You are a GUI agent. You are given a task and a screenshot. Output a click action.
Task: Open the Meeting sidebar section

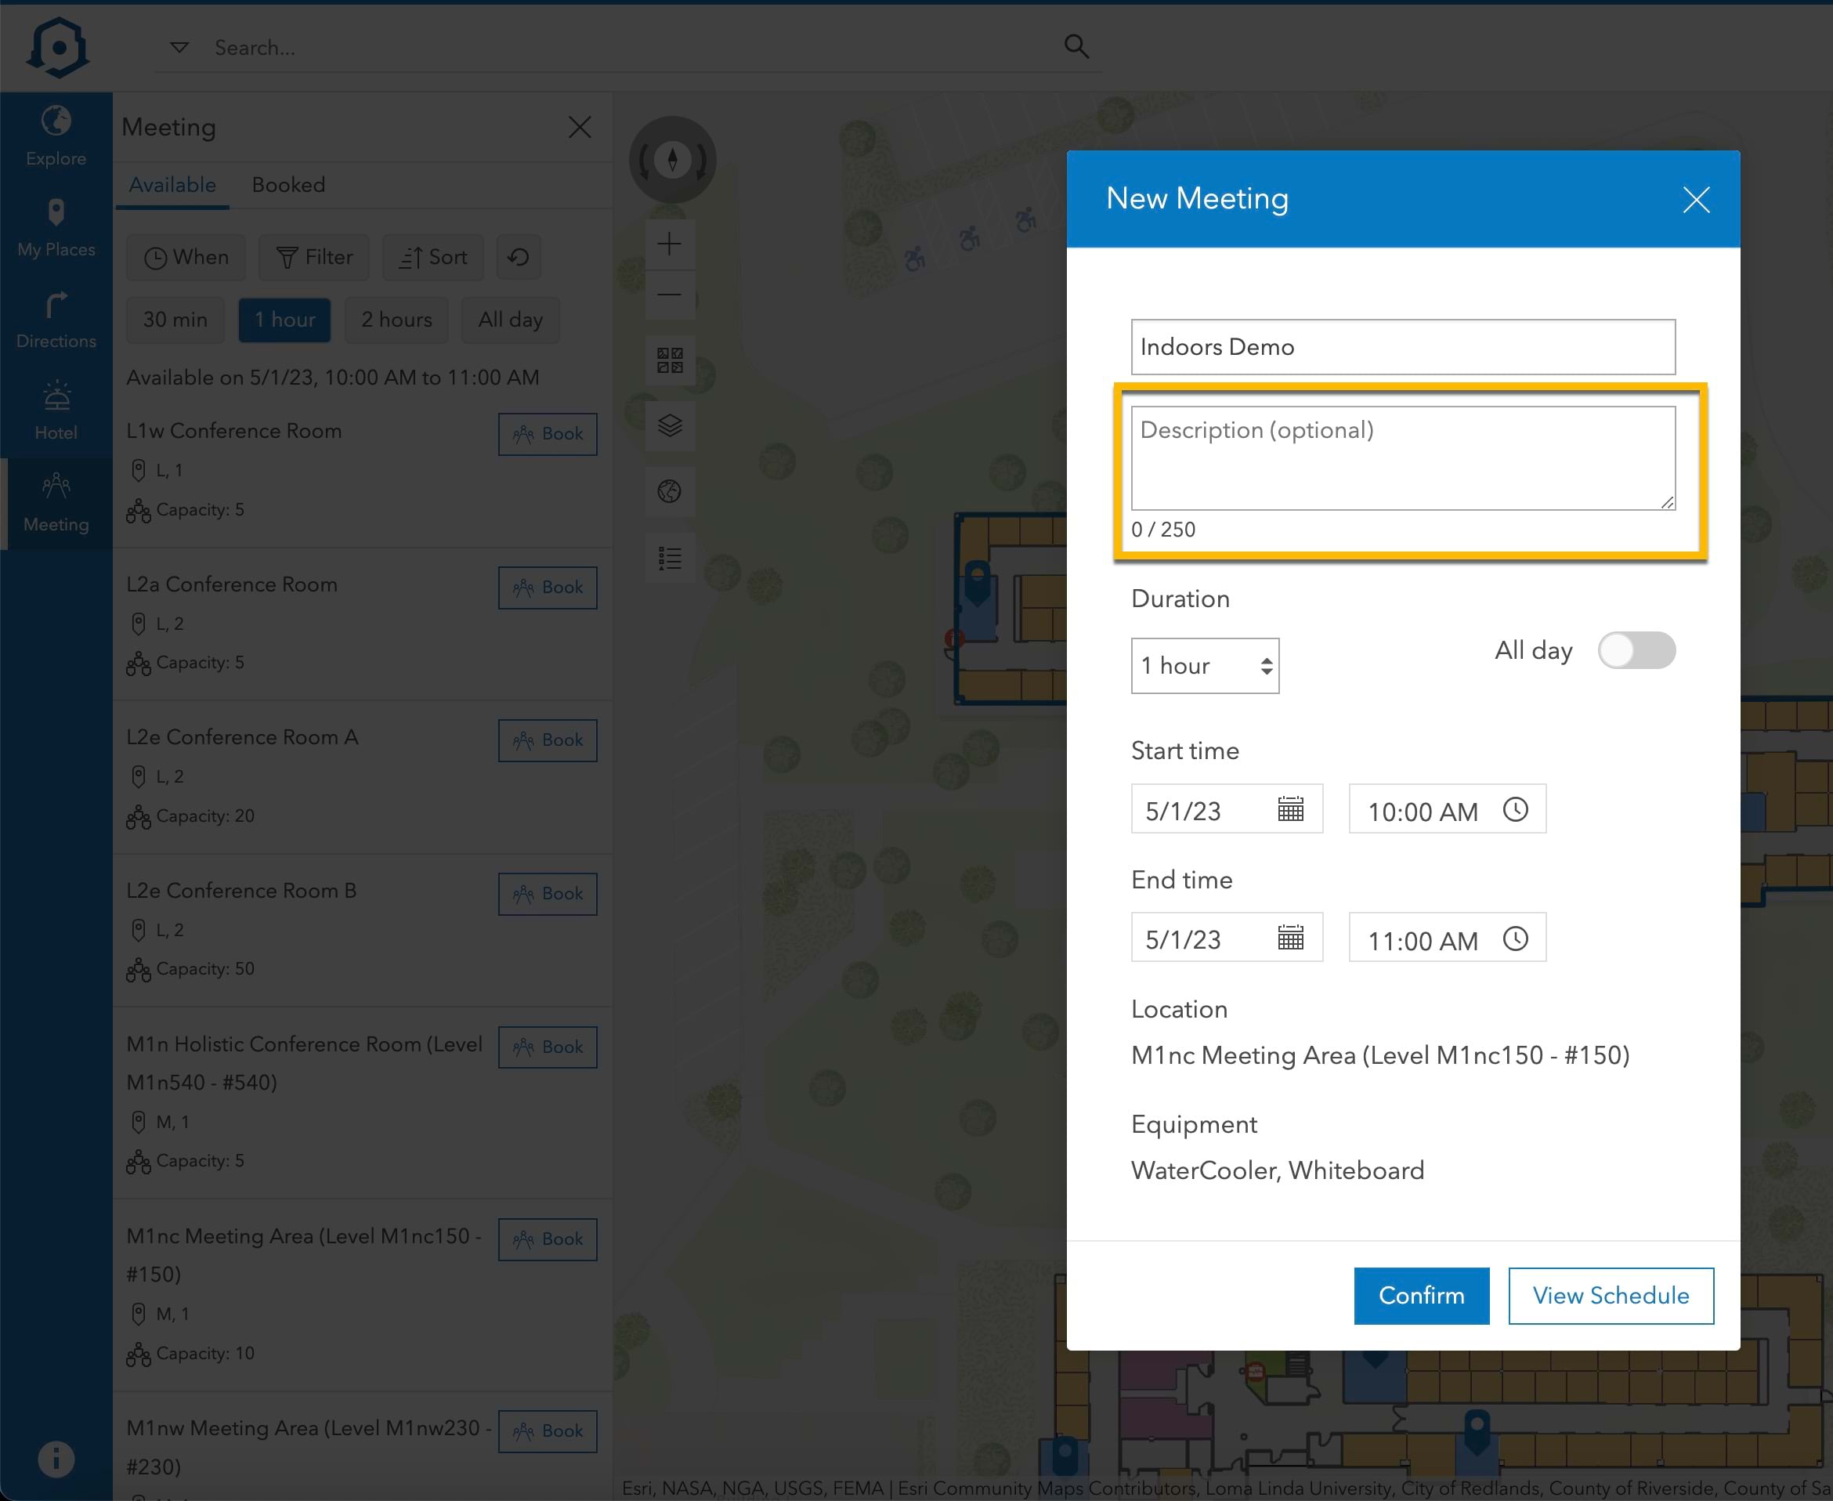[x=56, y=503]
